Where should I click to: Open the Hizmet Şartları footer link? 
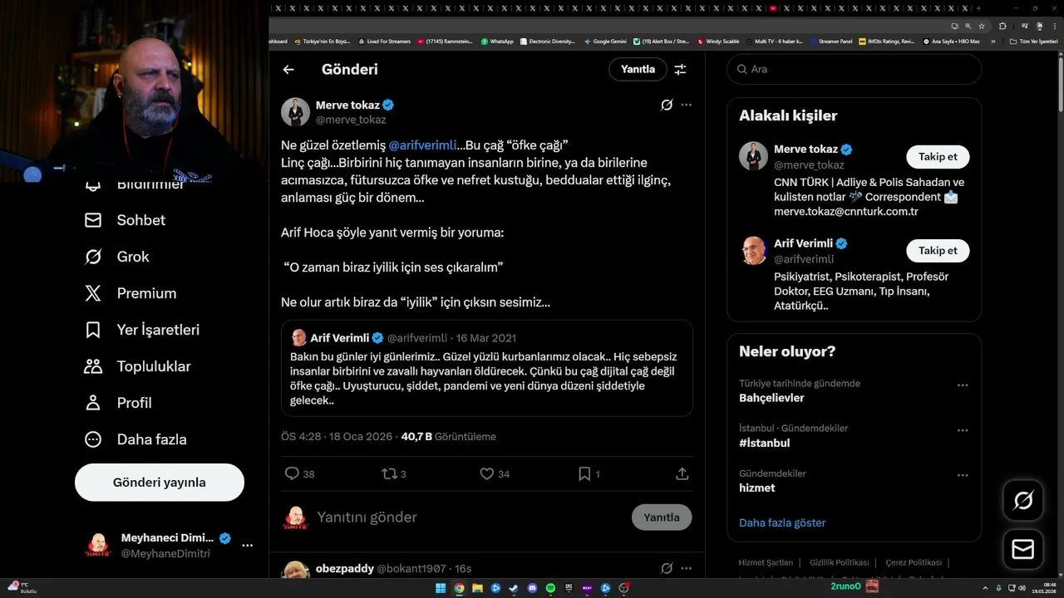(766, 562)
